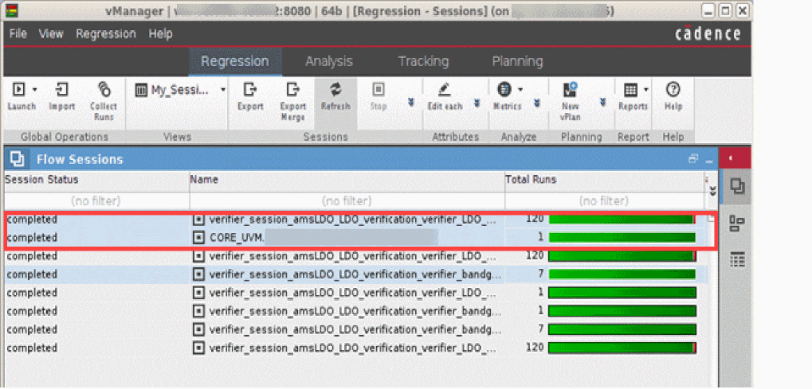Open the Regression menu in menu bar
Screen dimensions: 812x389
click(x=106, y=34)
